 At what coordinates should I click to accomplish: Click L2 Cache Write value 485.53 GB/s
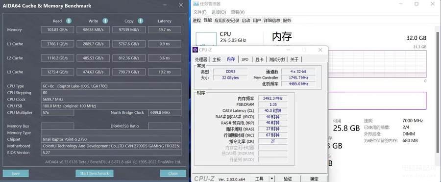pos(93,58)
